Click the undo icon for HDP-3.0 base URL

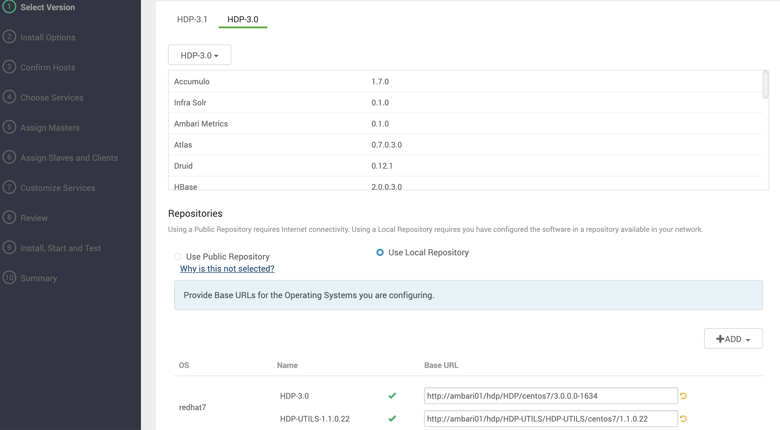click(683, 396)
